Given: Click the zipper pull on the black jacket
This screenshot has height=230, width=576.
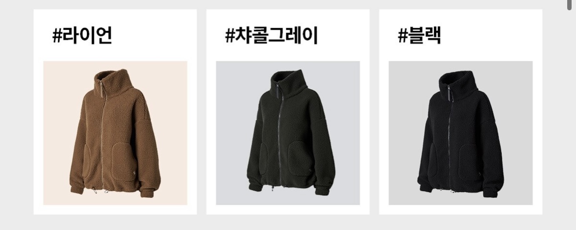Looking at the screenshot, I should (448, 92).
